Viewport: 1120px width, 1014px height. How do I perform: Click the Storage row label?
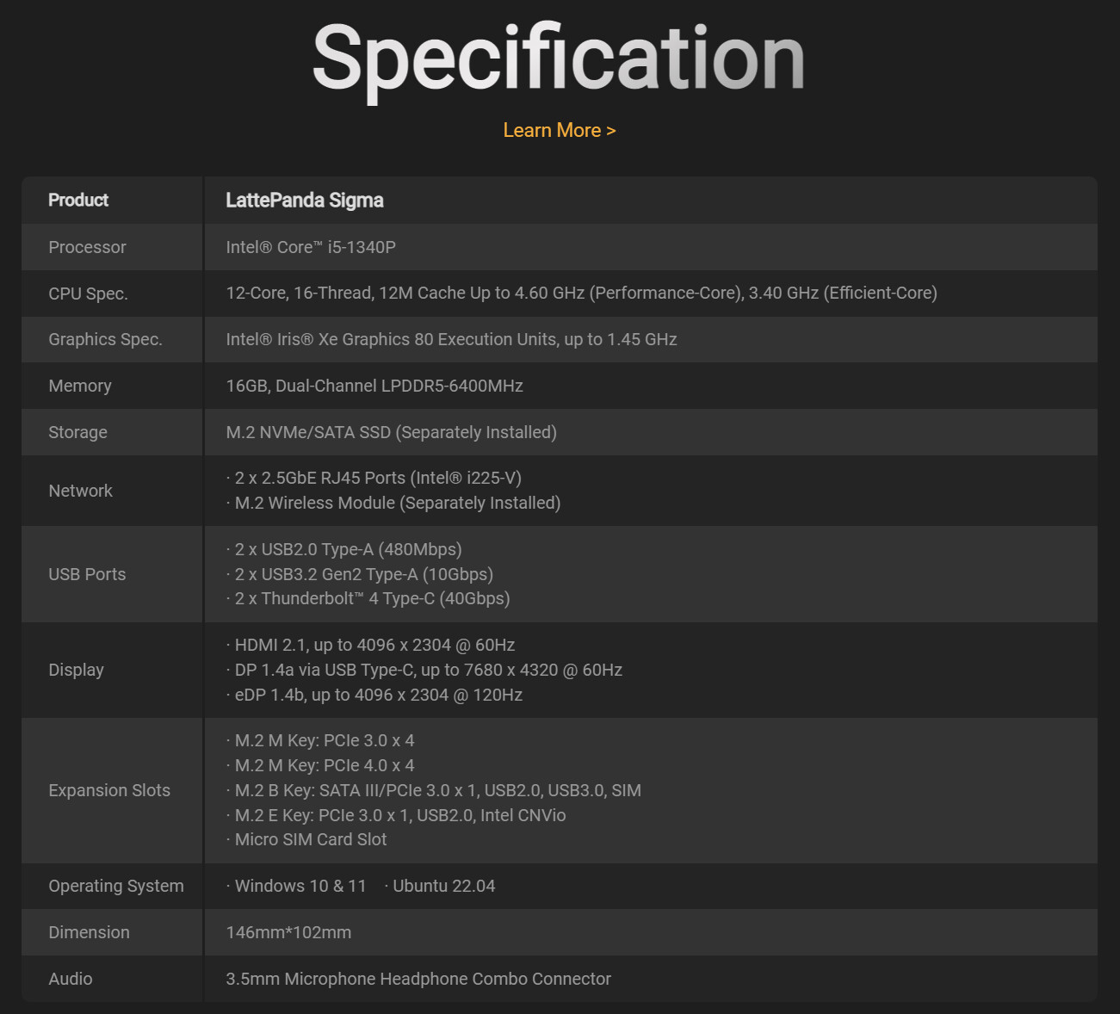[77, 432]
